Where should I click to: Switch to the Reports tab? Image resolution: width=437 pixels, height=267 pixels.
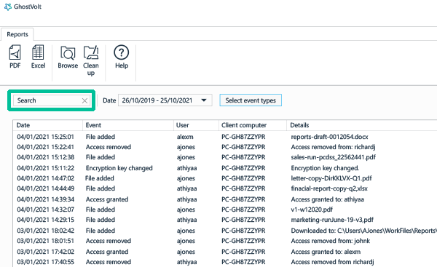tap(17, 34)
